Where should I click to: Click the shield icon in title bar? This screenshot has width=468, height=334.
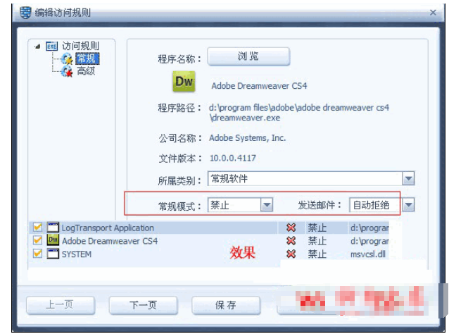(x=25, y=13)
